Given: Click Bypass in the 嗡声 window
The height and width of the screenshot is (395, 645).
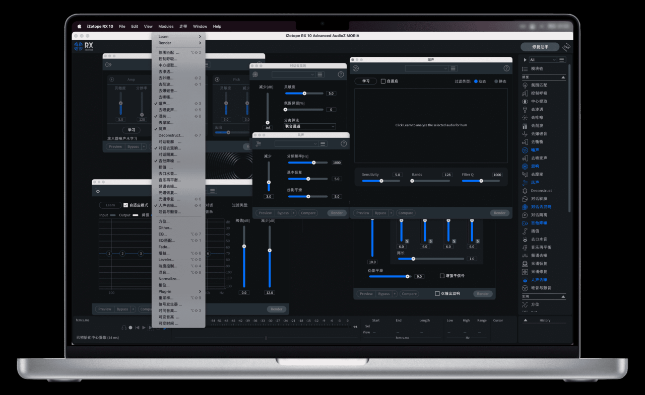Looking at the screenshot, I should [380, 213].
